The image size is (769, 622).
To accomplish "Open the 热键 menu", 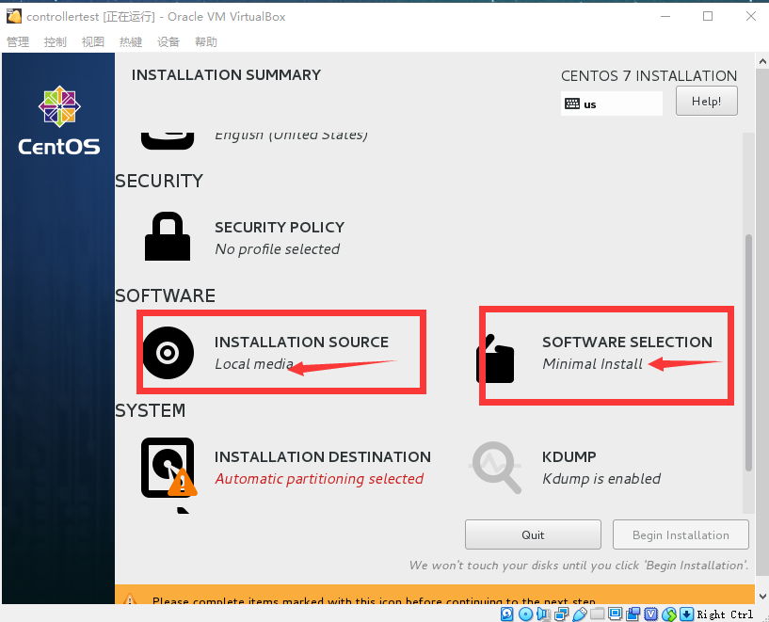I will [131, 42].
